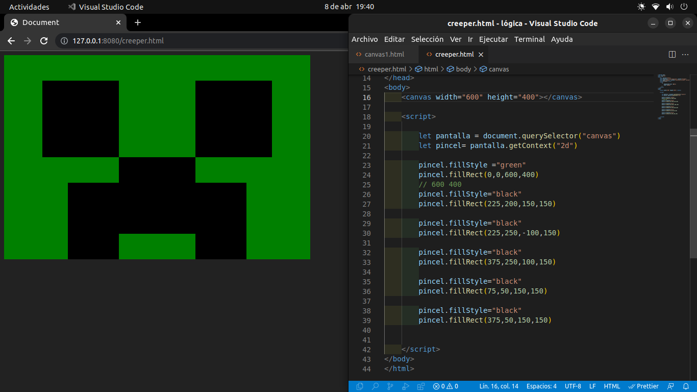Split the editor to the right
Screen dimensions: 697x392
point(672,54)
